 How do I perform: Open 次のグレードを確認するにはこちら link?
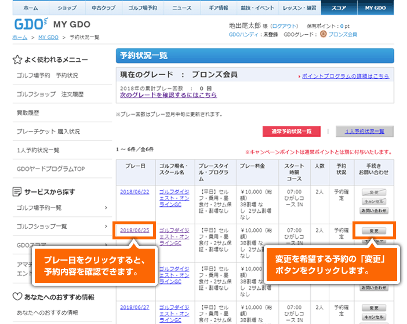point(168,95)
